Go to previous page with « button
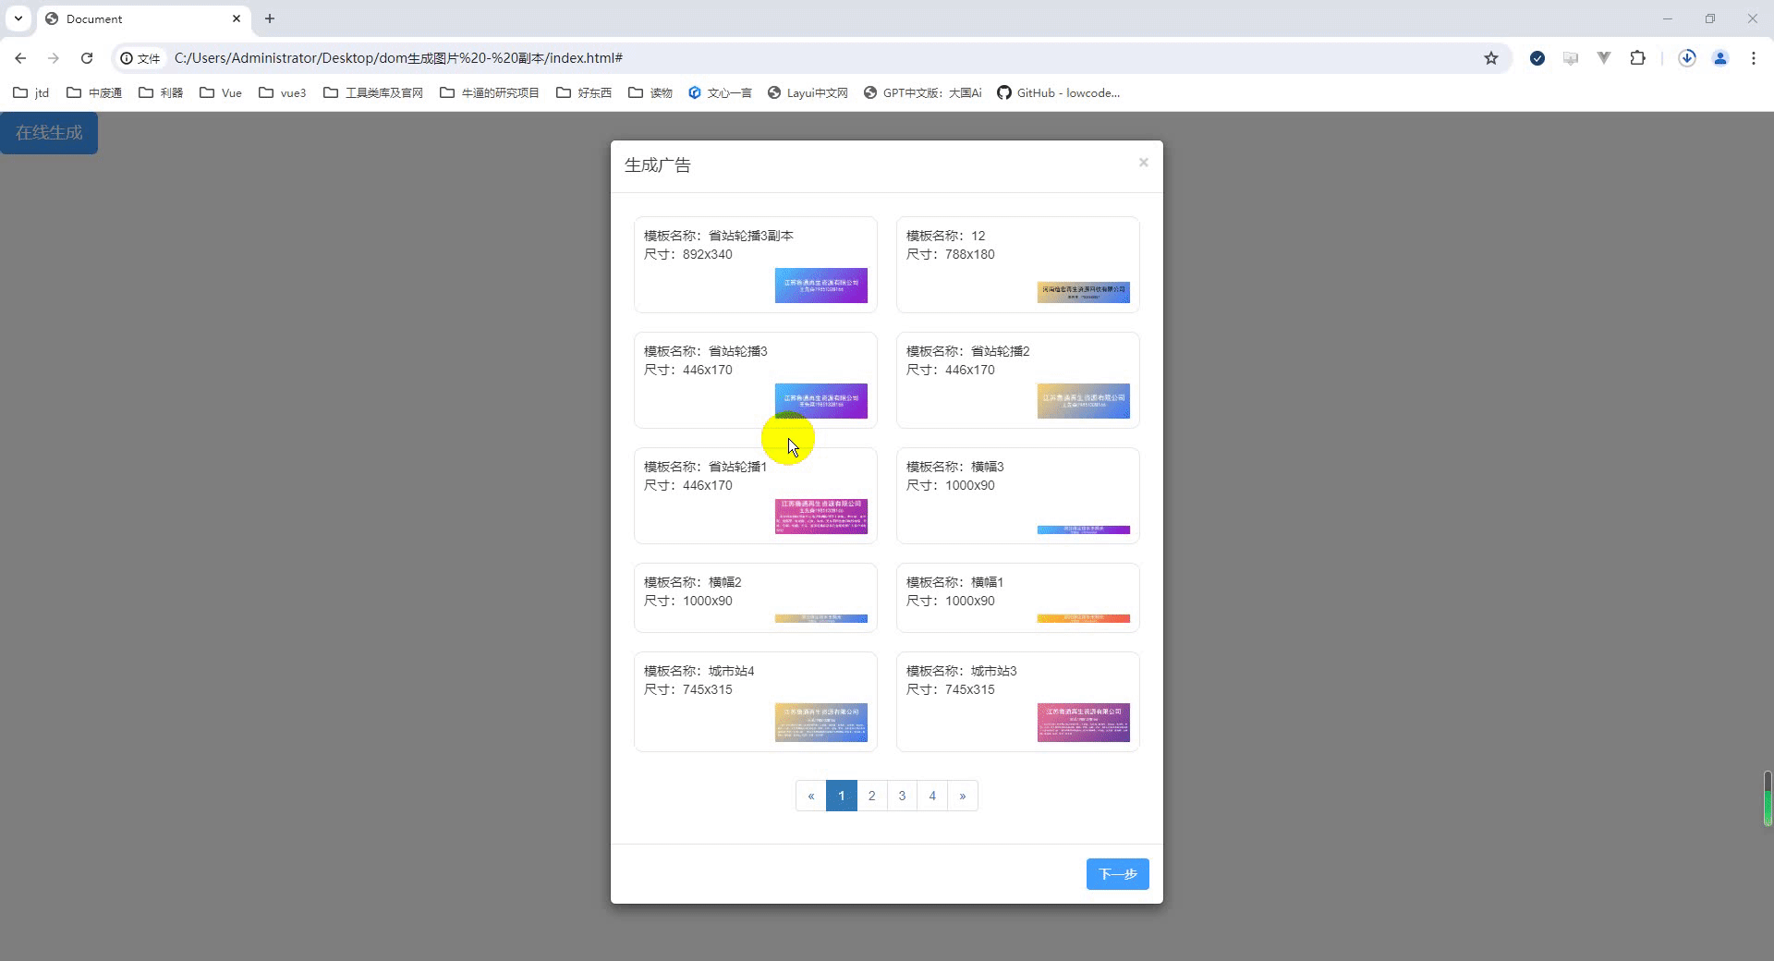 (x=811, y=796)
